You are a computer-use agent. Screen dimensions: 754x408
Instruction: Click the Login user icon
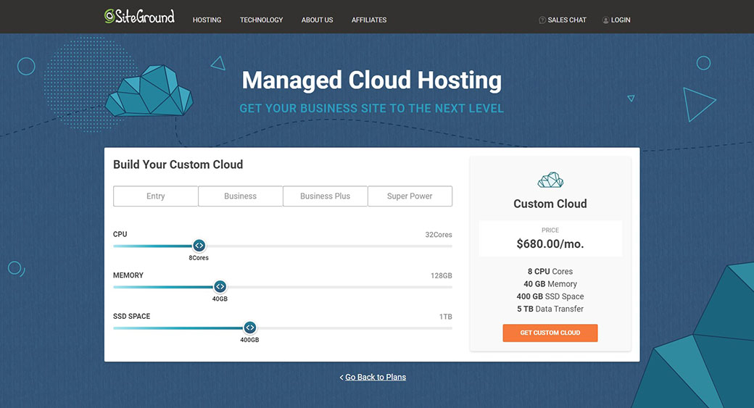pyautogui.click(x=605, y=20)
